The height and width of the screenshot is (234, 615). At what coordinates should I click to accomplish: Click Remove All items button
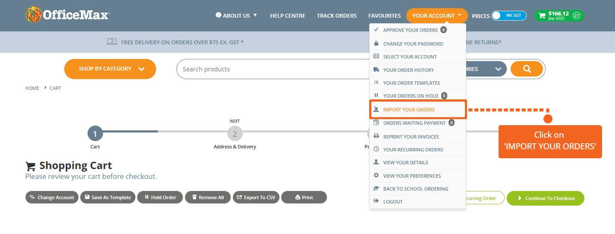[208, 197]
